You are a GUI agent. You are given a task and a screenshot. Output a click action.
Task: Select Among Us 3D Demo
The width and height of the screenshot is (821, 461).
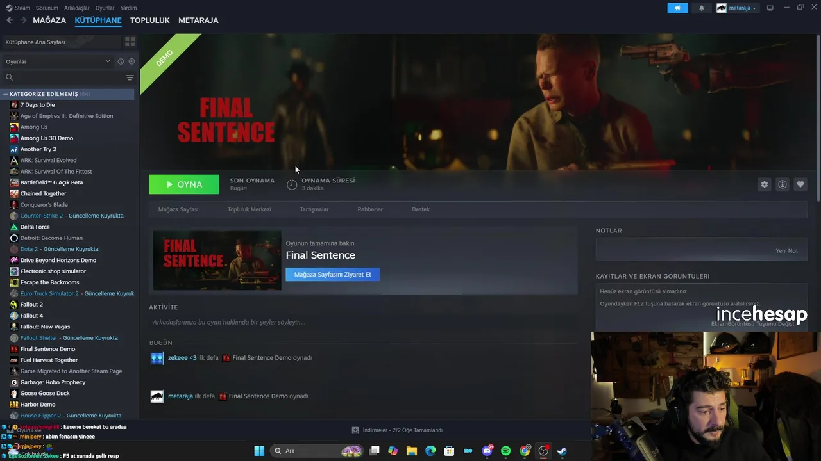tap(47, 138)
